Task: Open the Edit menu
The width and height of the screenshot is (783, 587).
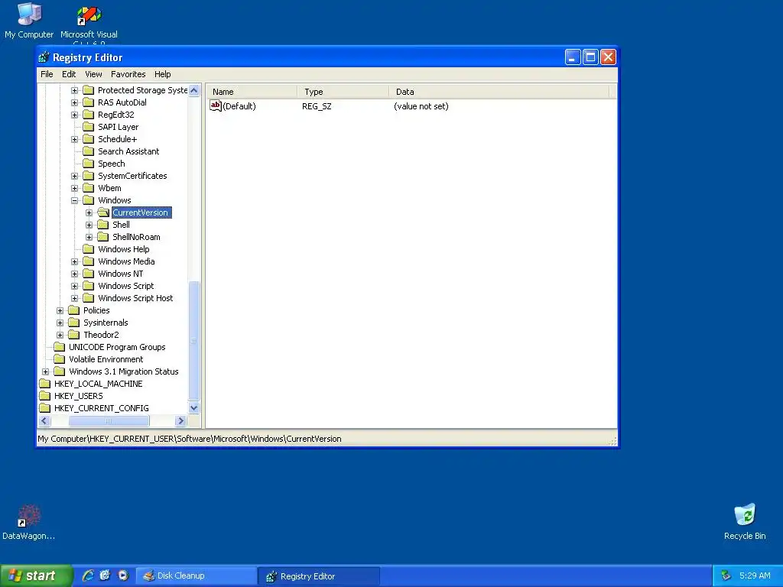Action: pos(69,74)
